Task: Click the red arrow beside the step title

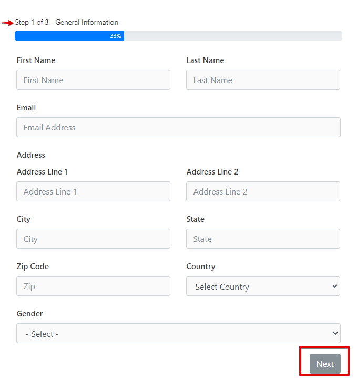Action: 7,23
